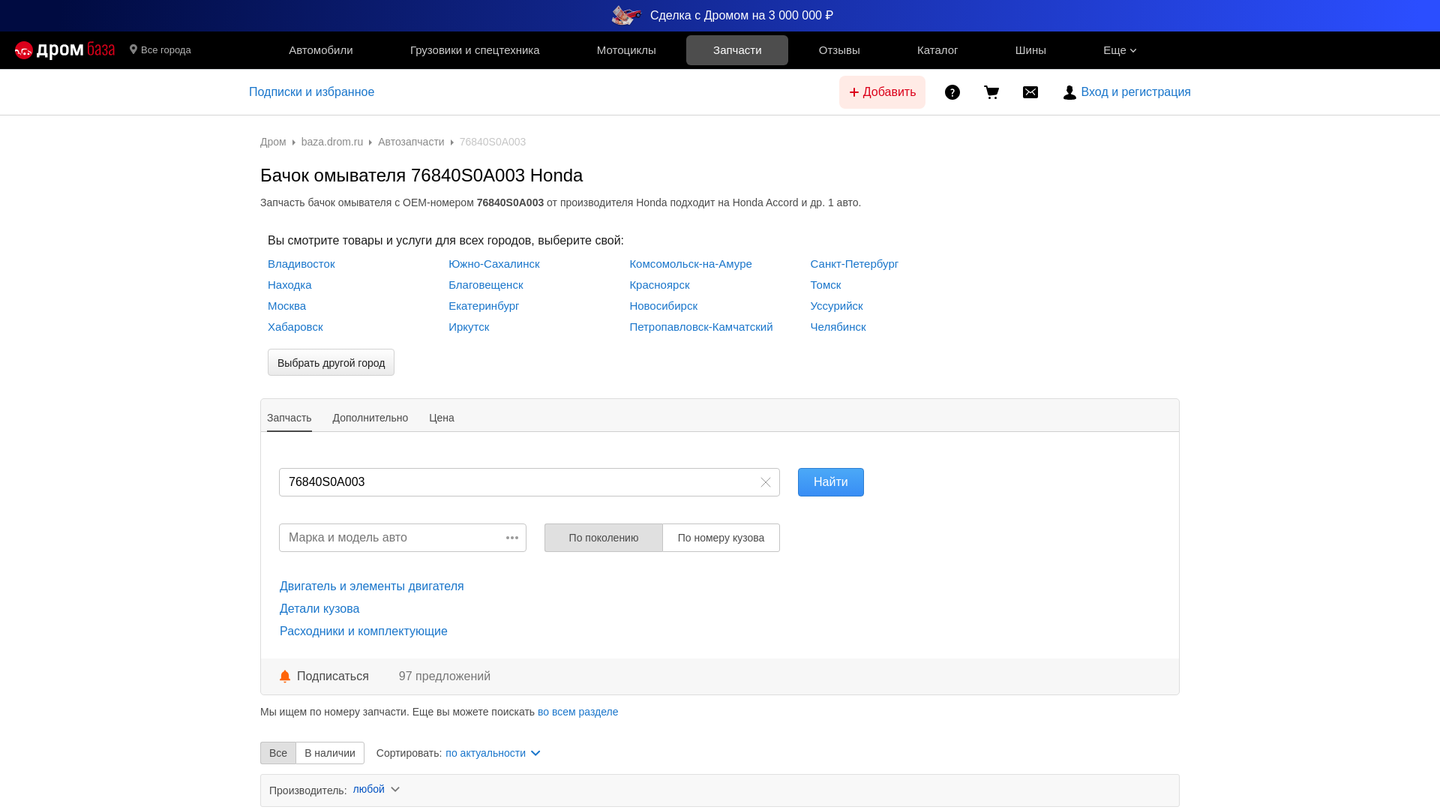1440x810 pixels.
Task: Choose city Санкт-Петербург
Action: click(x=854, y=264)
